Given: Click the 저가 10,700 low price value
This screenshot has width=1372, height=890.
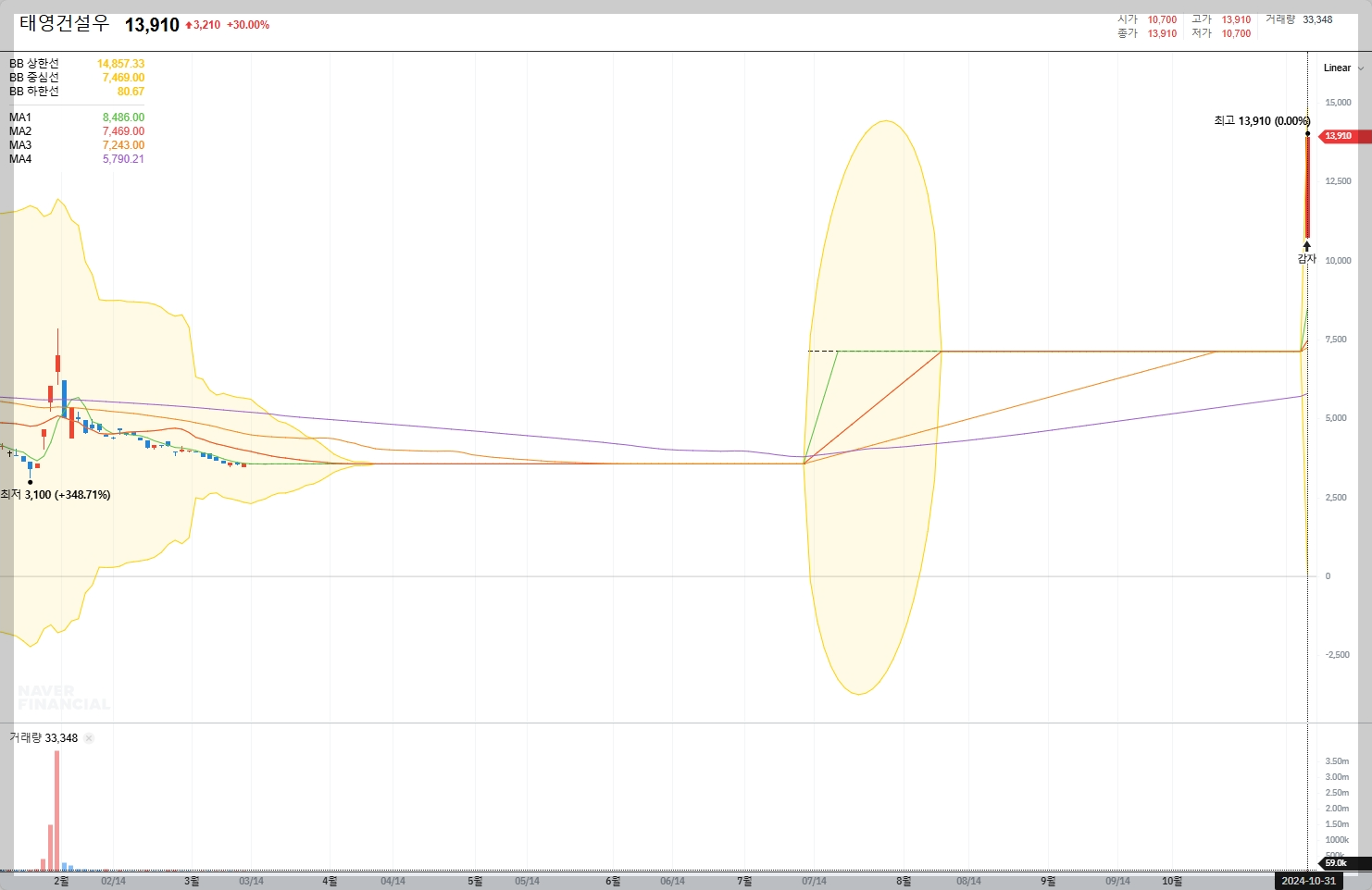Looking at the screenshot, I should pos(1236,33).
